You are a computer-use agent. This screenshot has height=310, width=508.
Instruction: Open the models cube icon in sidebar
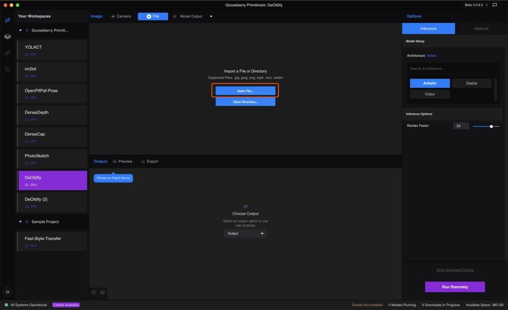click(x=7, y=37)
